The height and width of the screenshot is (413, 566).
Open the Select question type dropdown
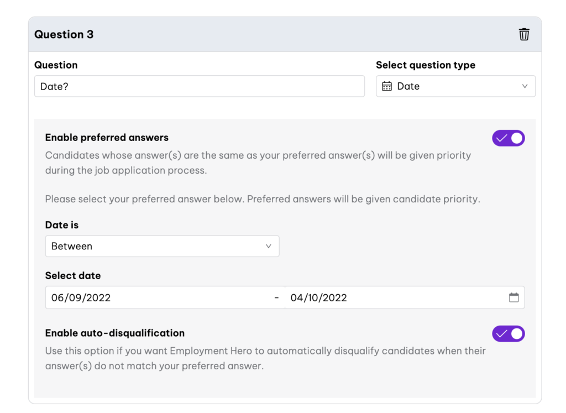click(455, 86)
